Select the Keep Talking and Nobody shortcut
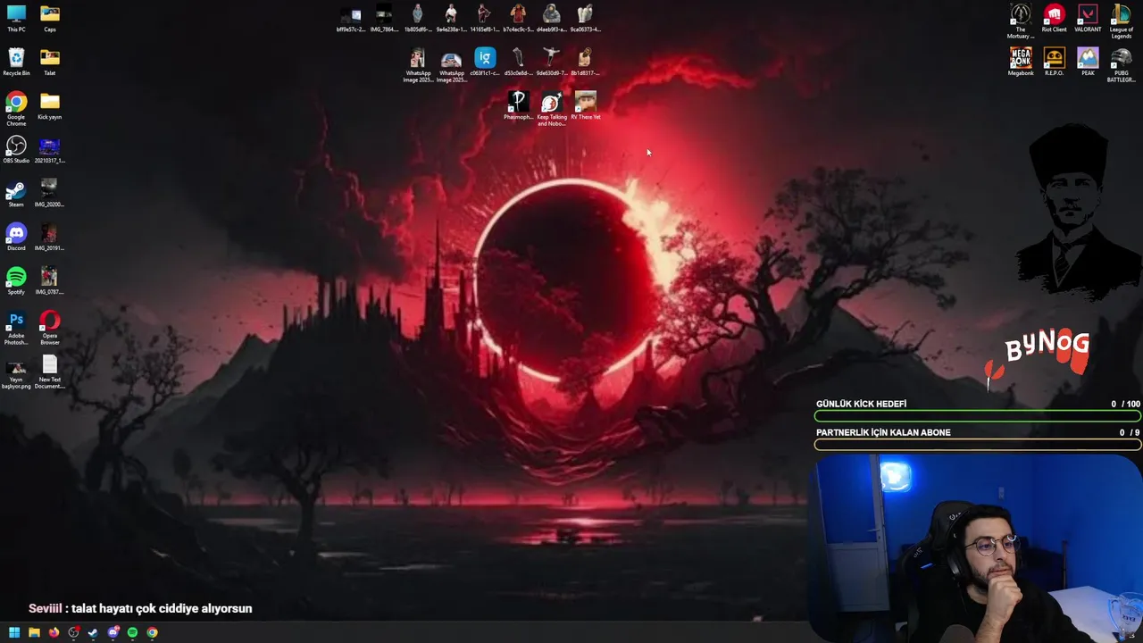This screenshot has width=1143, height=643. point(552,109)
